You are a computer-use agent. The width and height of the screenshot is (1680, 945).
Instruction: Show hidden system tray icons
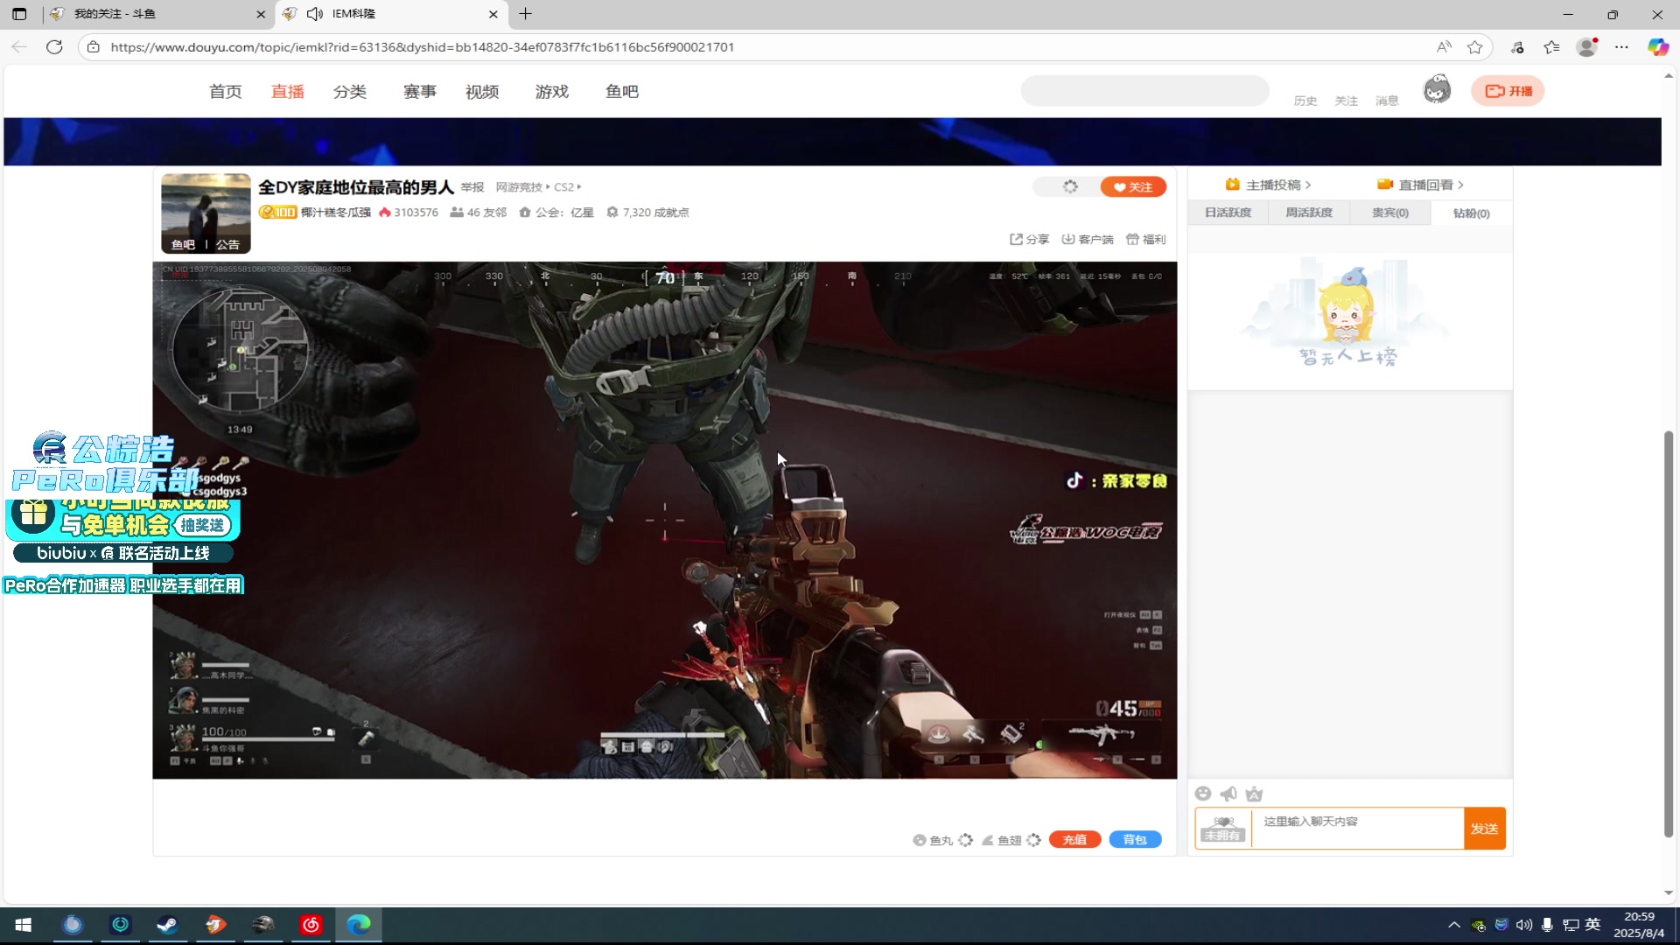pyautogui.click(x=1454, y=925)
